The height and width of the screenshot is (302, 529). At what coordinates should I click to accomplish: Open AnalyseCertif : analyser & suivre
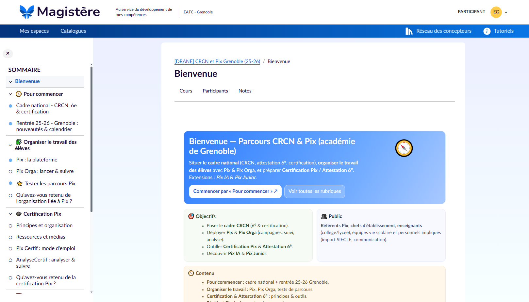coord(46,263)
